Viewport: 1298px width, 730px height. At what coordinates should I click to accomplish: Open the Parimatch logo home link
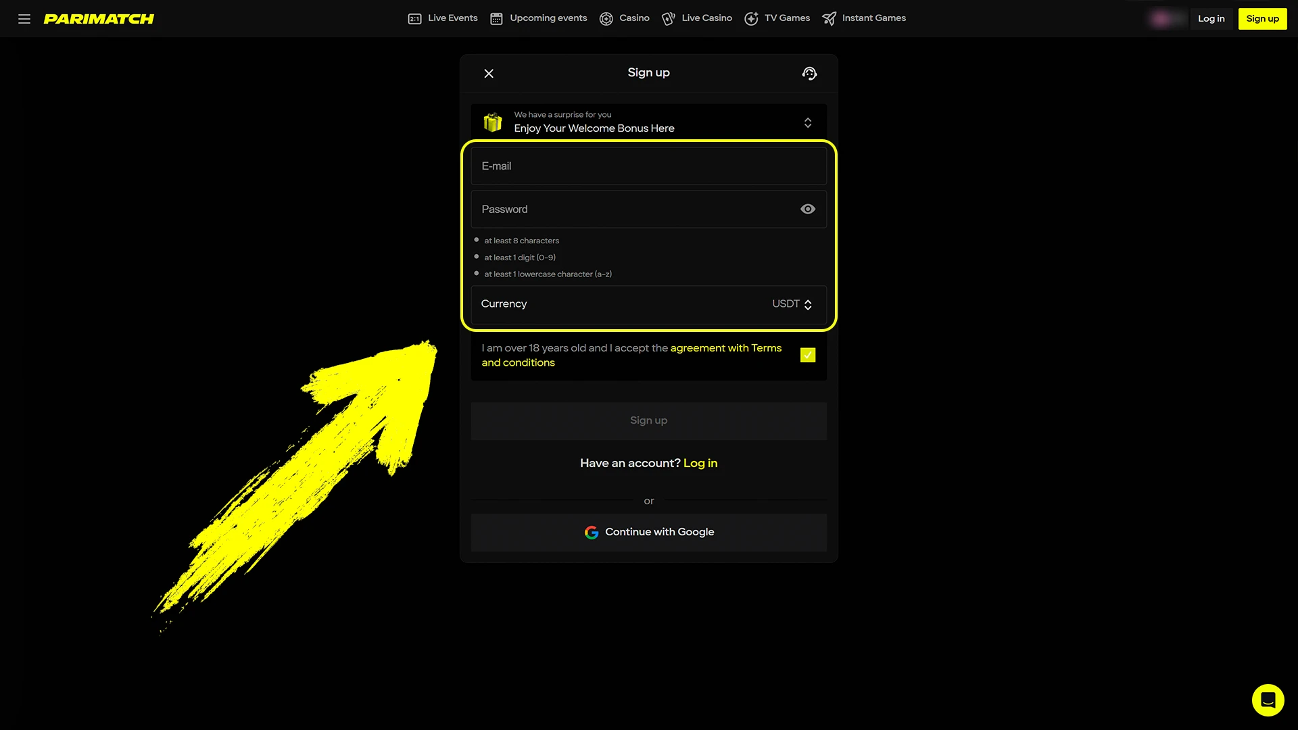point(99,18)
